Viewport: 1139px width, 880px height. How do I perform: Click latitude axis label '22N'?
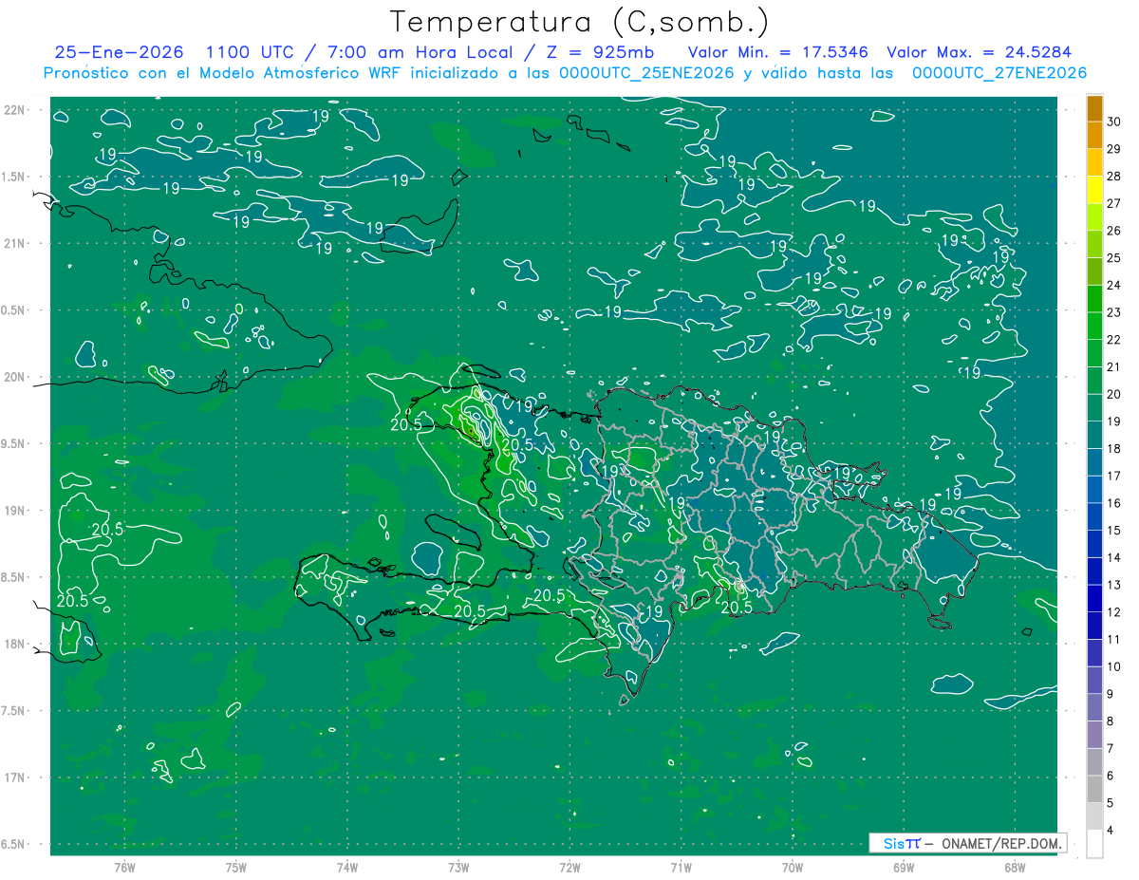tap(16, 110)
